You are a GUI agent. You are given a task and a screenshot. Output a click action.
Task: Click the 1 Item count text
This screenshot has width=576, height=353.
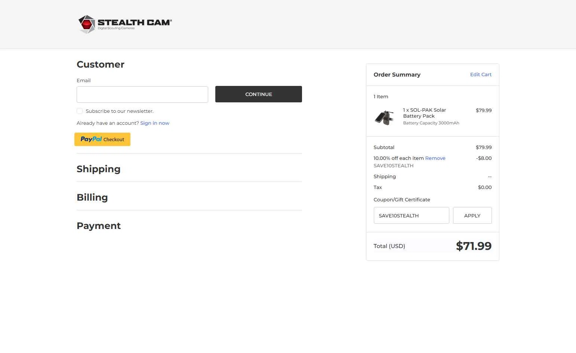click(381, 96)
